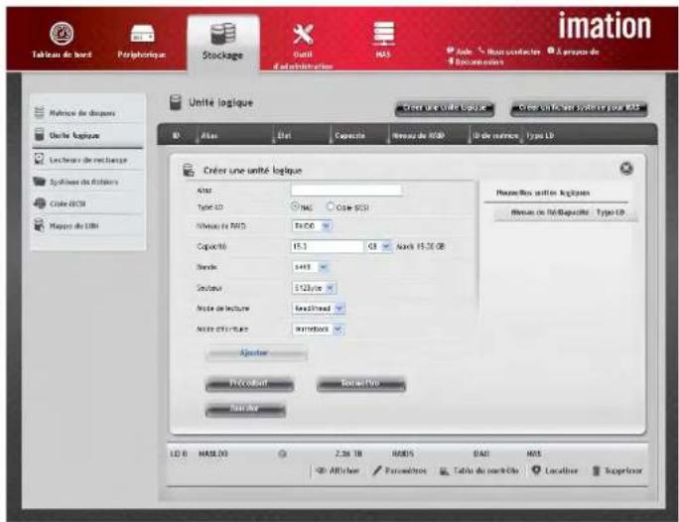Select the Stockage database icon
Viewport: 679px width, 522px height.
(223, 34)
